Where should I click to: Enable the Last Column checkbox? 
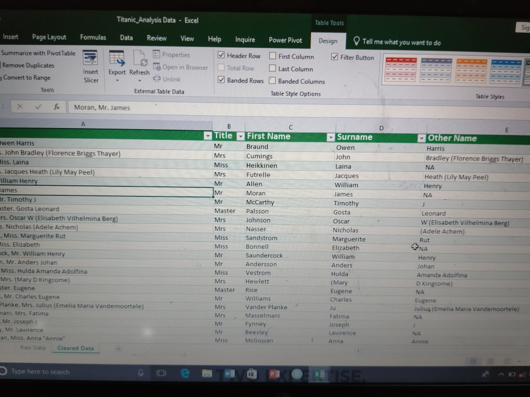pos(272,68)
